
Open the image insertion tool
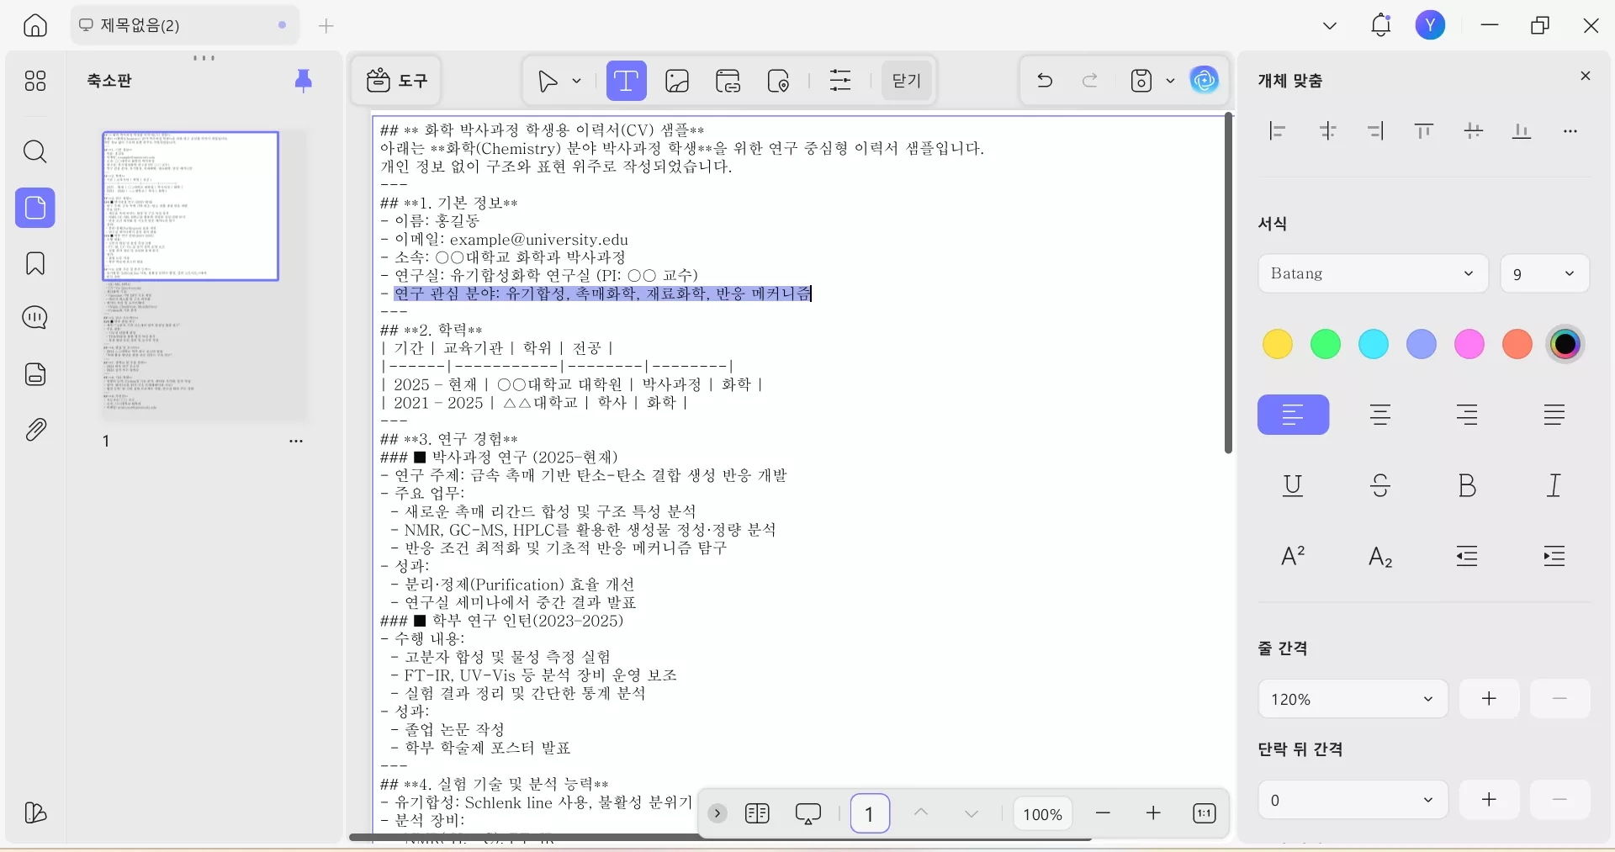677,81
